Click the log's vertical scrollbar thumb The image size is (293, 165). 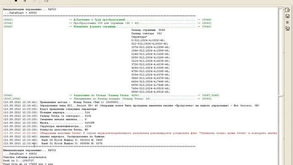click(x=281, y=52)
